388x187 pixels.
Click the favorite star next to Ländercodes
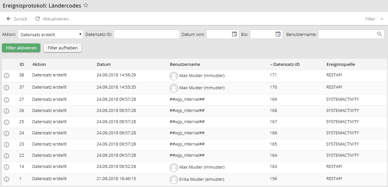pyautogui.click(x=86, y=5)
